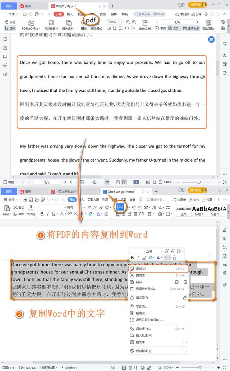Screen dimensions: 230x371
Task: Open the 140% zoom dropdown in PDF toolbar
Action: [x=122, y=22]
